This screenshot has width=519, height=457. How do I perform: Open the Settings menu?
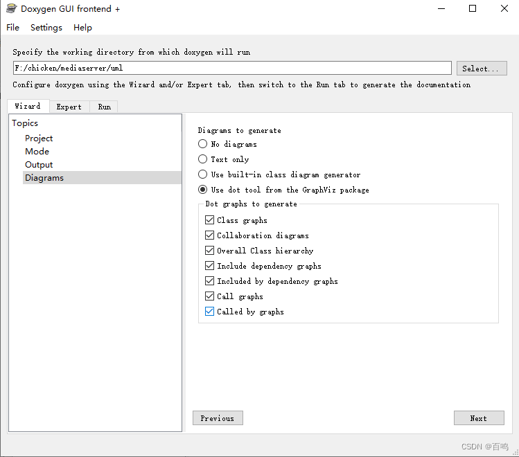pos(46,28)
